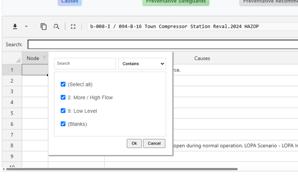Open the Contains condition dropdown

142,64
